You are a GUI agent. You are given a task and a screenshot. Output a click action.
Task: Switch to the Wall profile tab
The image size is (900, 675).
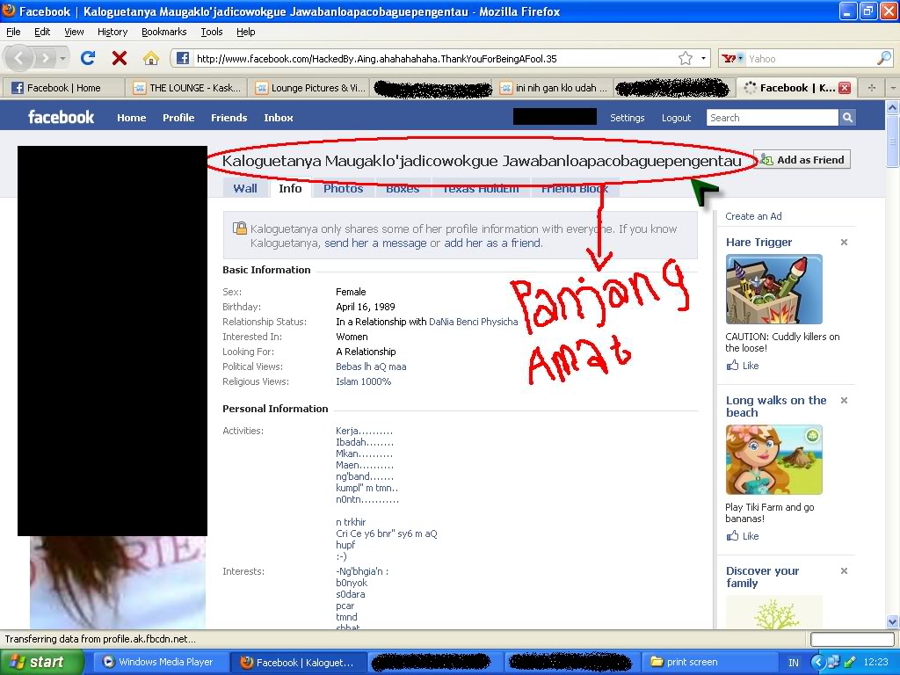(245, 188)
